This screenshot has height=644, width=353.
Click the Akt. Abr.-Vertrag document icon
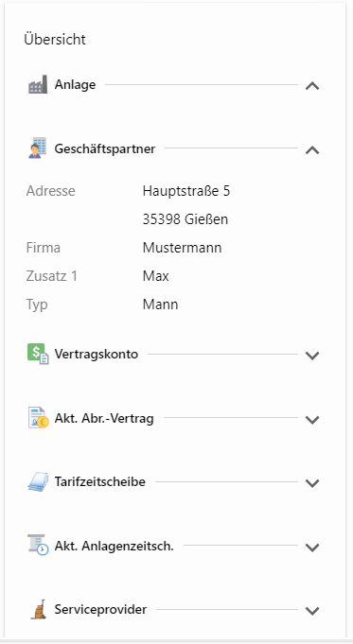tap(38, 418)
